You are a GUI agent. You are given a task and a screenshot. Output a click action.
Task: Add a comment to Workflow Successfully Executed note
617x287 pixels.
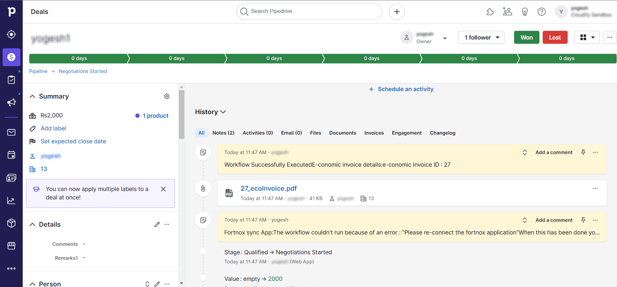click(554, 152)
